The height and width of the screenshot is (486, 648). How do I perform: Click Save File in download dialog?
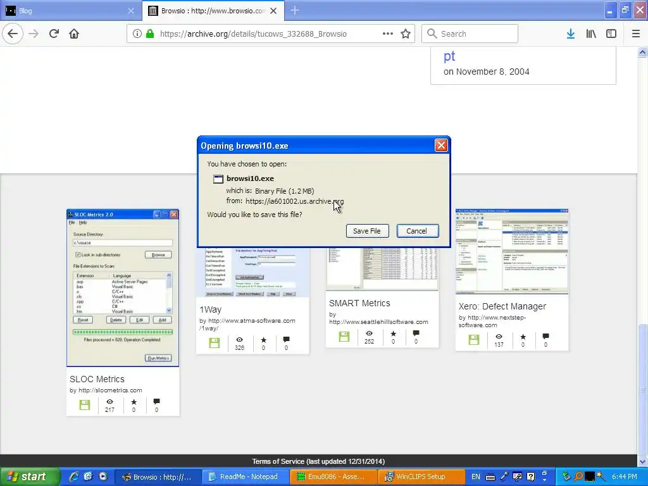click(x=367, y=231)
